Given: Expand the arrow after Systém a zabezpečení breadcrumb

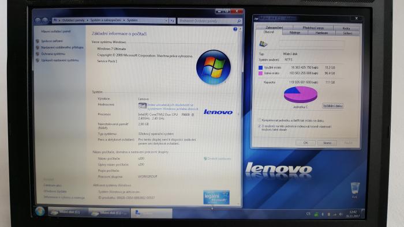Looking at the screenshot, I should [x=124, y=20].
